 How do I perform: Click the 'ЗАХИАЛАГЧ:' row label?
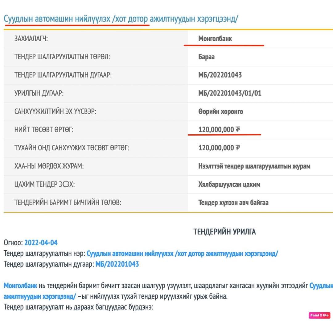point(31,39)
